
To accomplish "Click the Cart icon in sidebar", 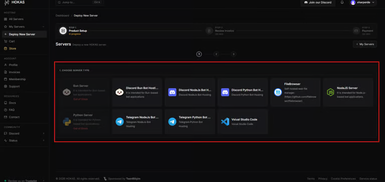I will point(6,41).
